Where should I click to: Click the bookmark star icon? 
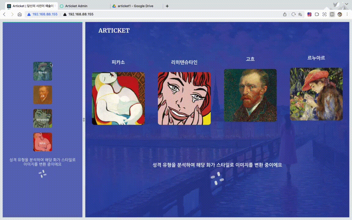[300, 14]
